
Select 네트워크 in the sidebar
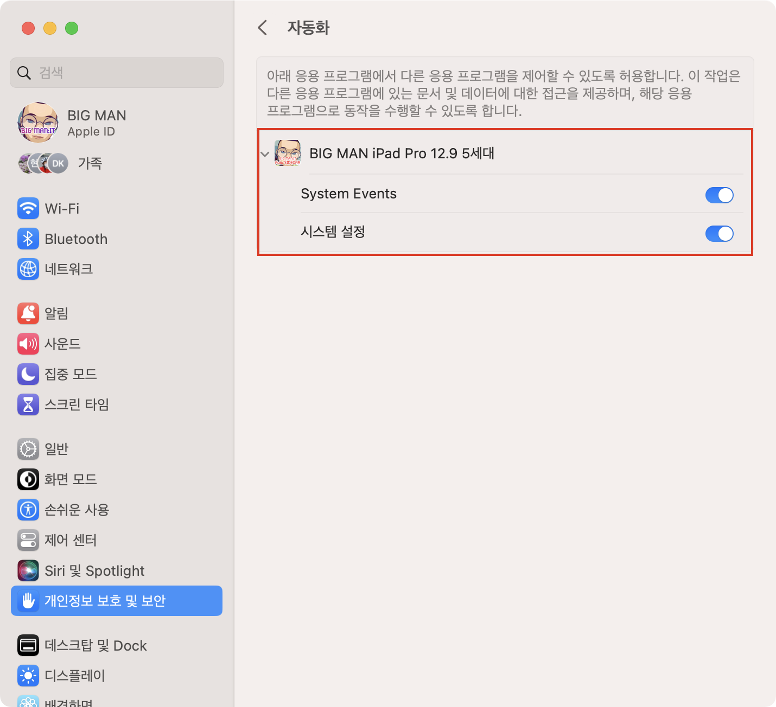[117, 269]
